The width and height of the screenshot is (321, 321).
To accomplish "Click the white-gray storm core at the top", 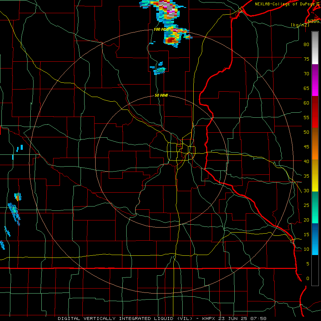I will pyautogui.click(x=169, y=8).
